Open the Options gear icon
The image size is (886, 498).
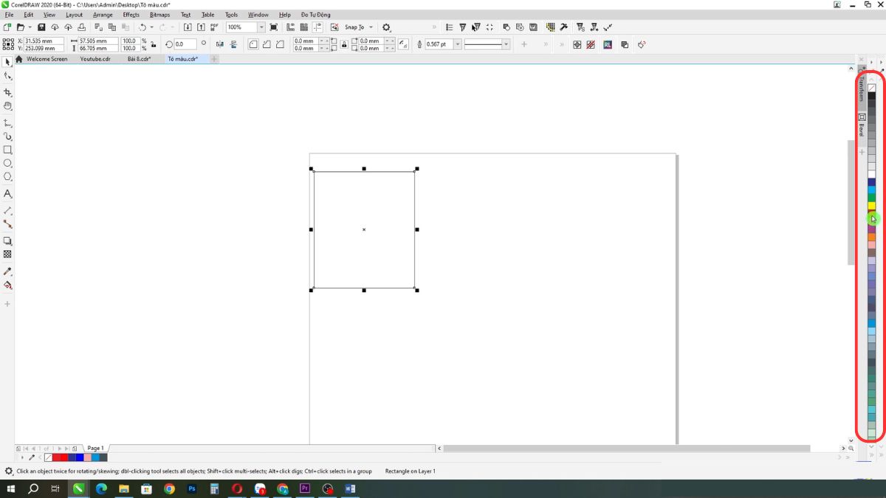point(386,27)
